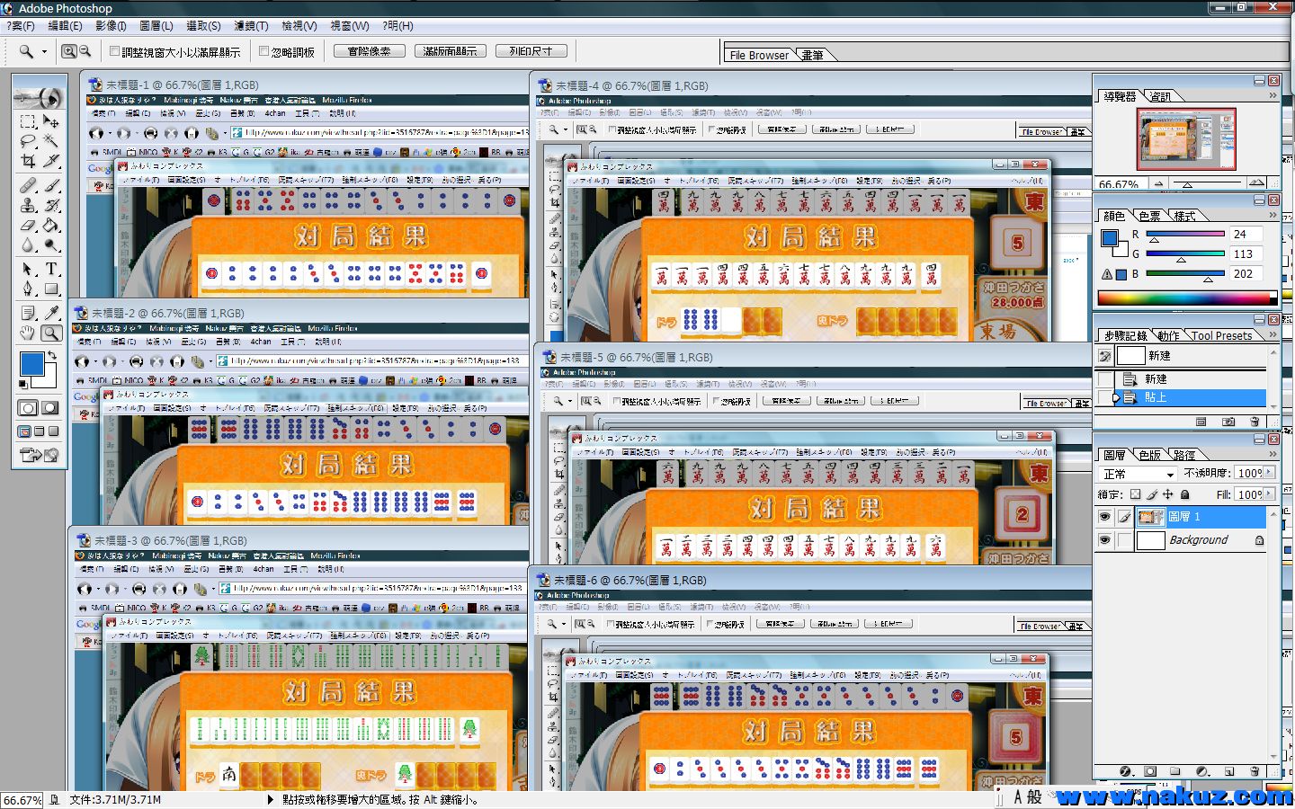Toggle lock transparent pixels

pos(1135,494)
